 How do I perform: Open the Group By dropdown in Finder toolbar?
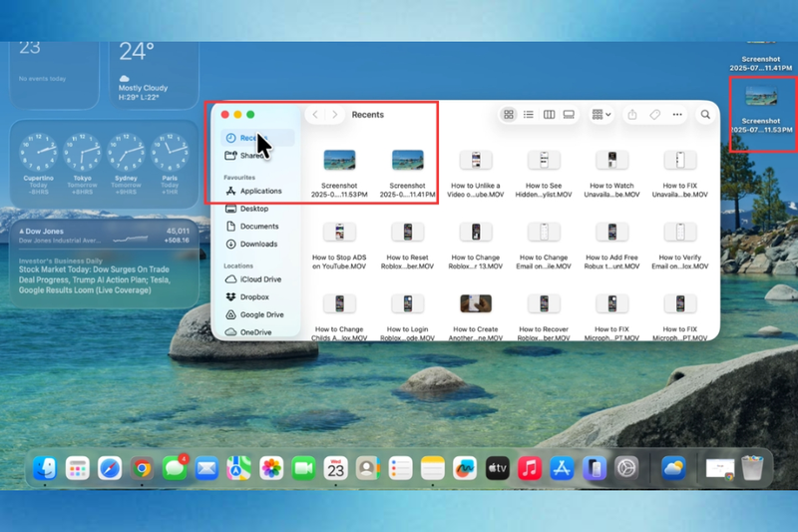tap(601, 115)
